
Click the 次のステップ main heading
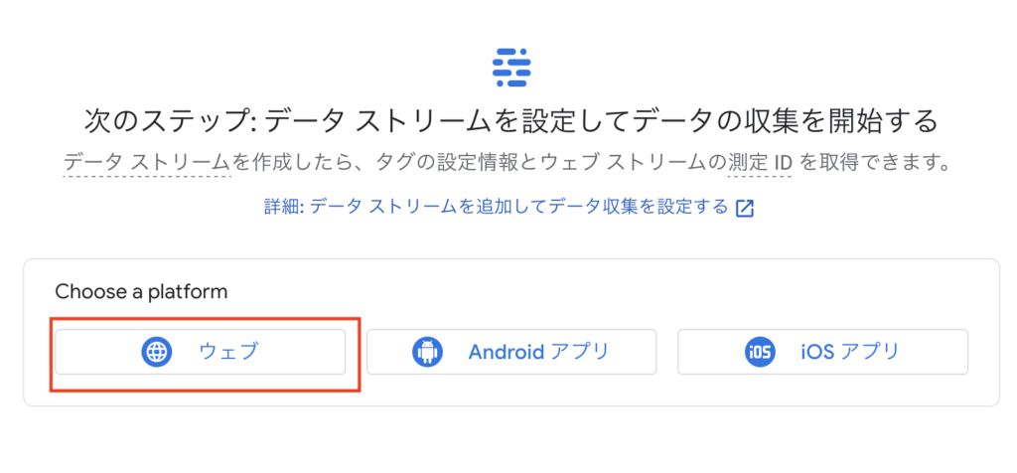tap(511, 121)
